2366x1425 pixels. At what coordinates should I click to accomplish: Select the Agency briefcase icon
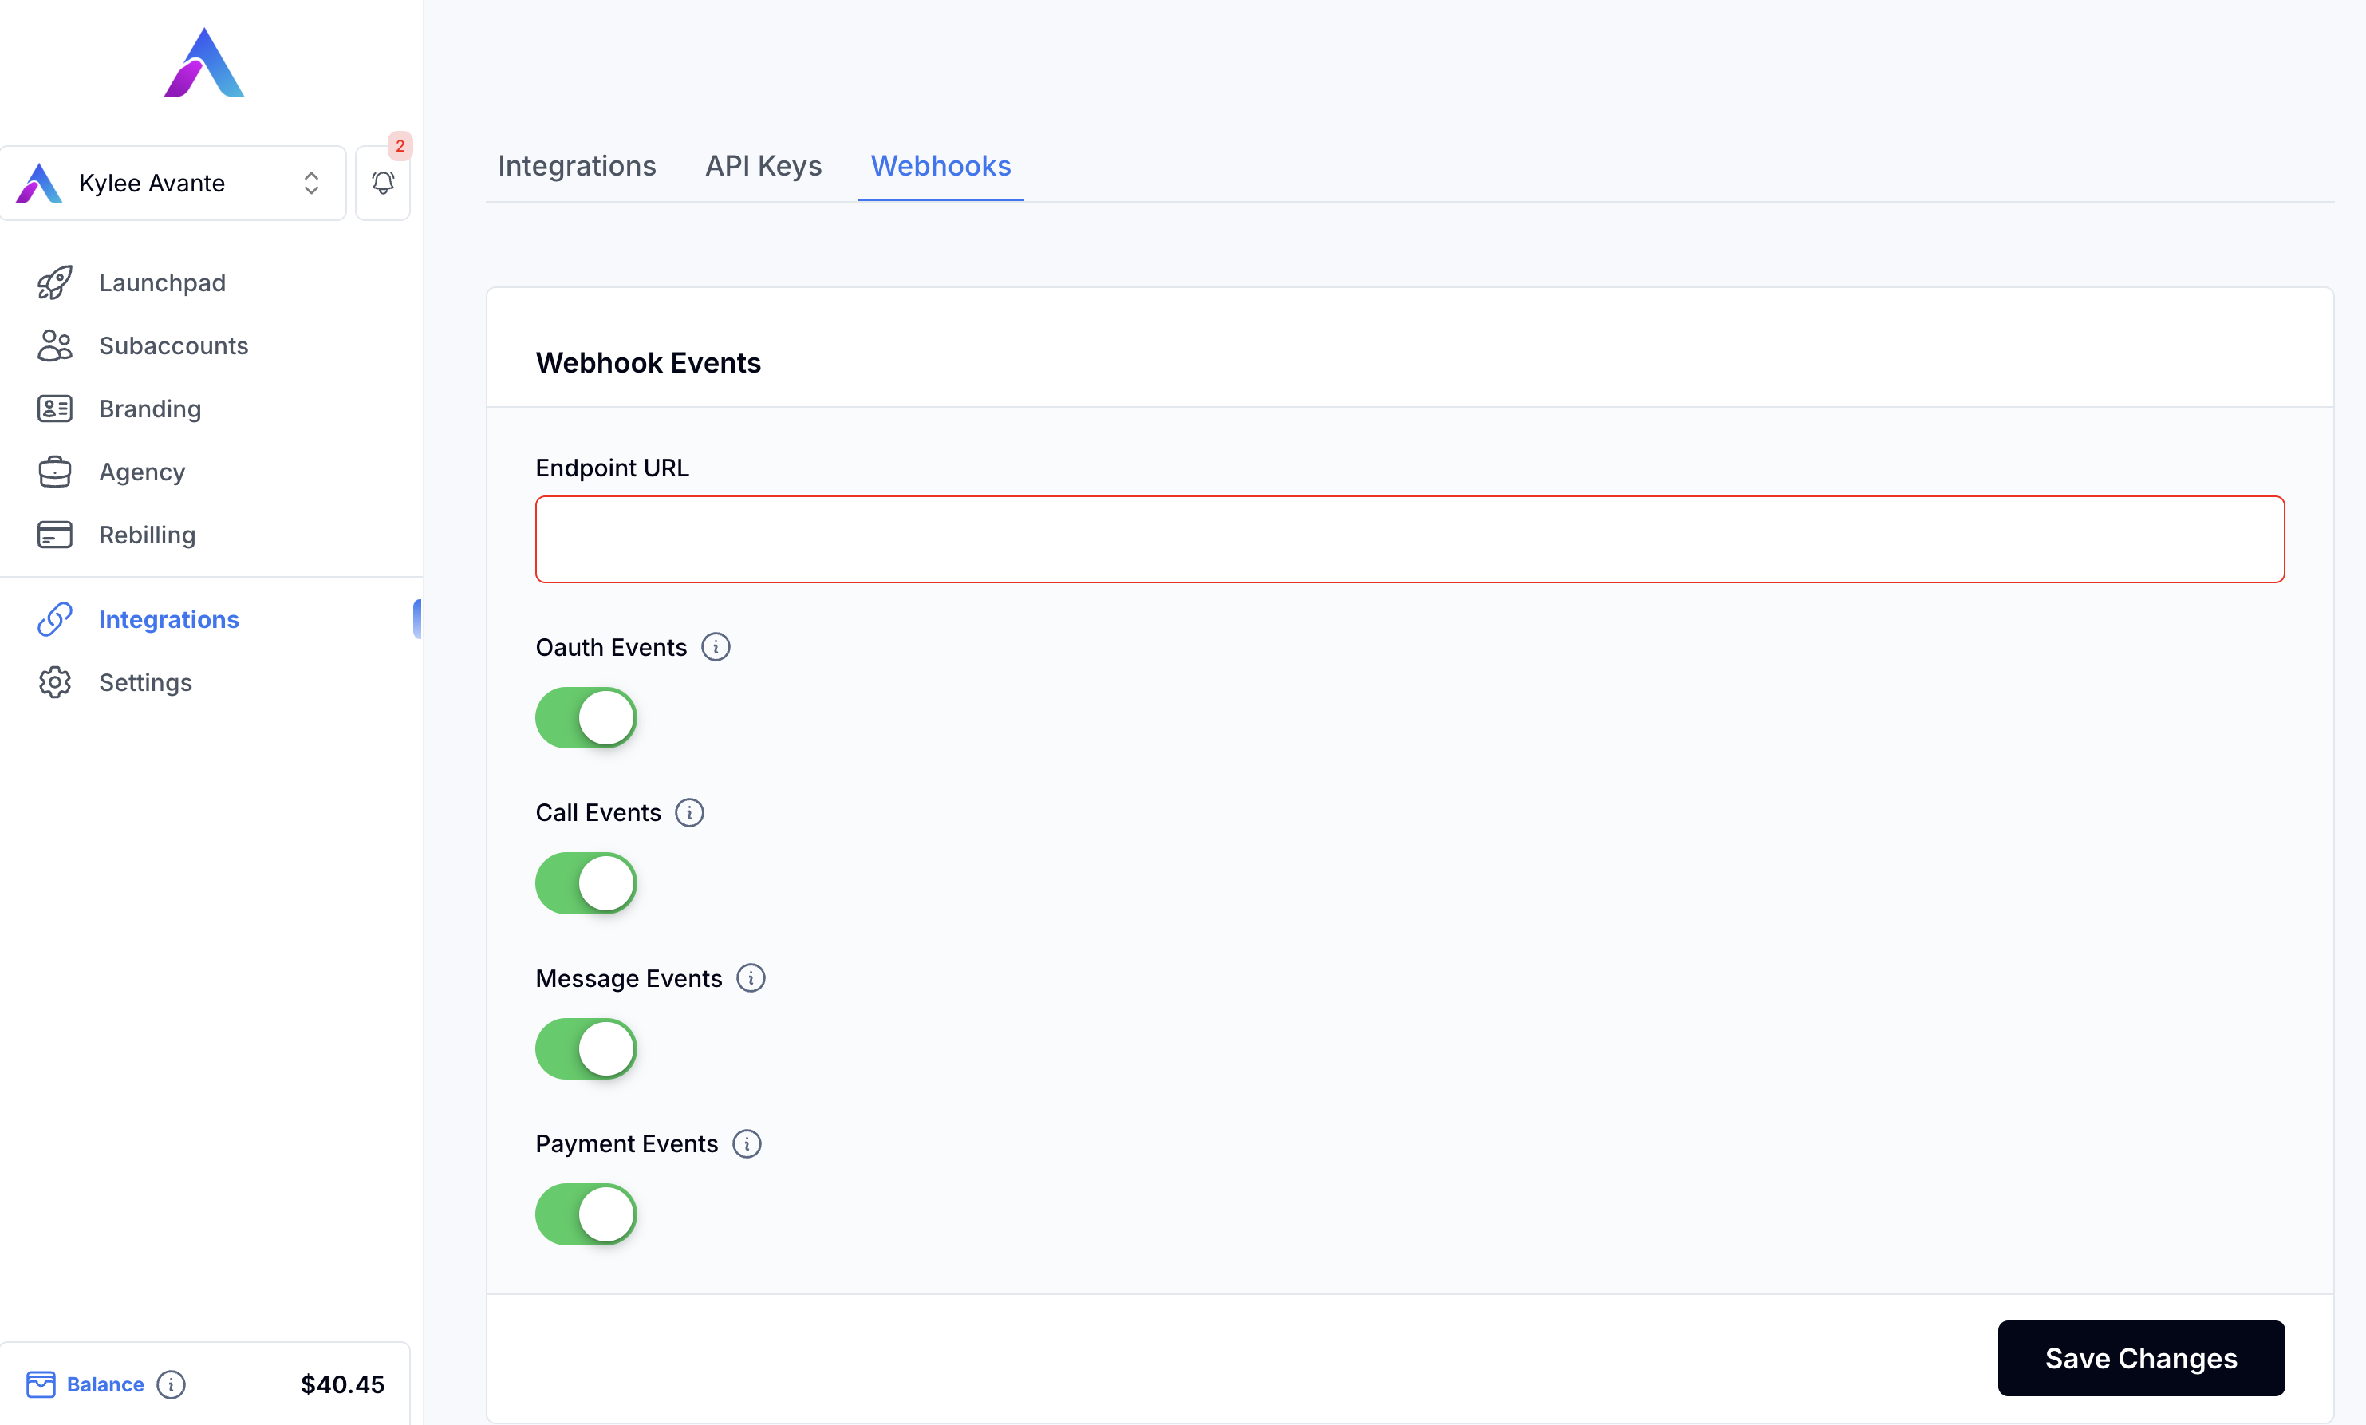pos(55,472)
